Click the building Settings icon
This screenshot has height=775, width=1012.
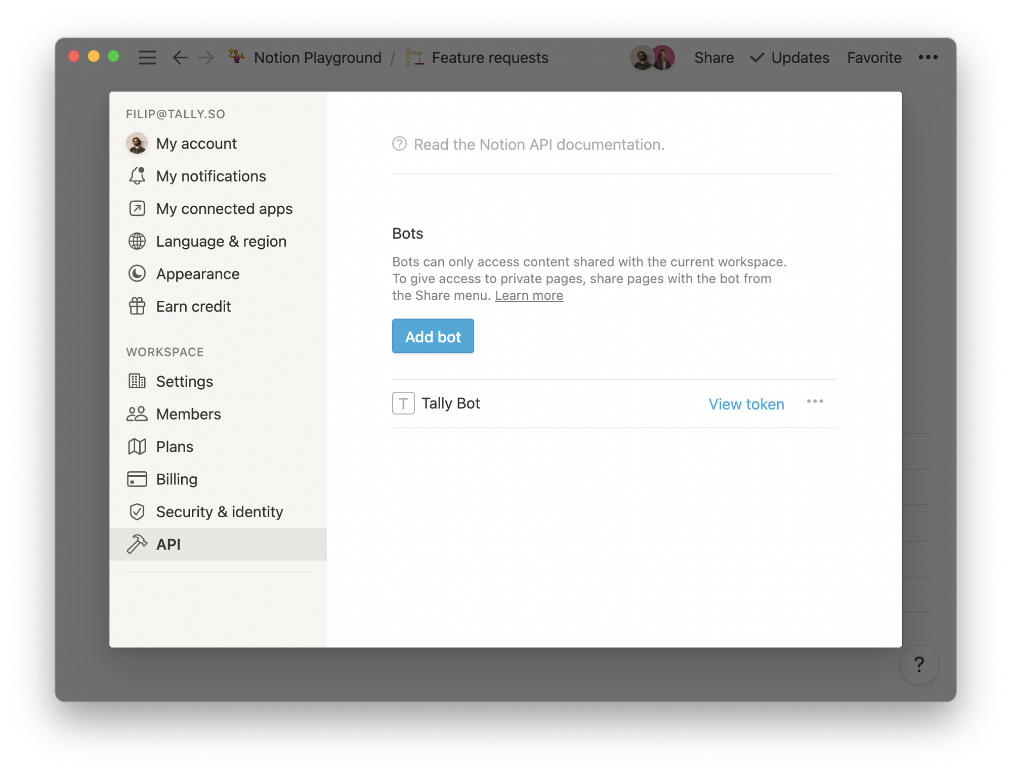[x=137, y=381]
